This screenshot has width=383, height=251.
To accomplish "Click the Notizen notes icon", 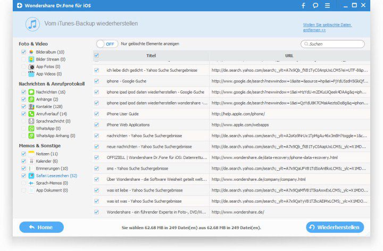I will 31,154.
